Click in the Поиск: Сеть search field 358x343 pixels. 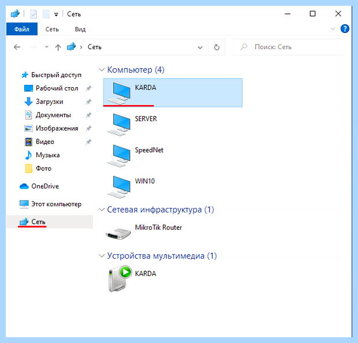pyautogui.click(x=288, y=47)
